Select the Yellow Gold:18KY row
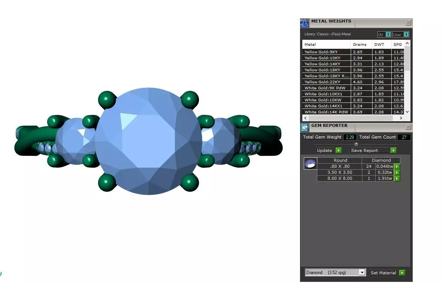This screenshot has width=442, height=283. click(353, 70)
